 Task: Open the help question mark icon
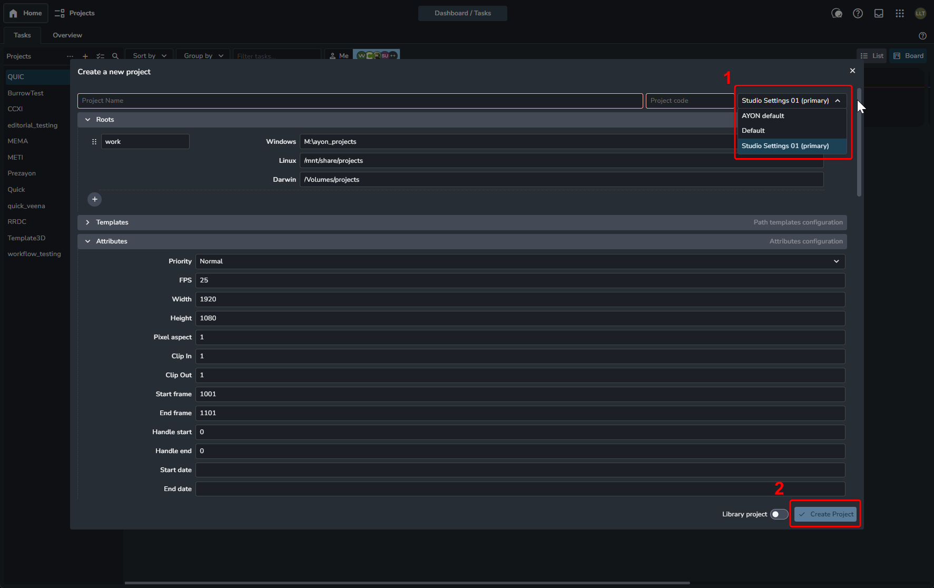click(858, 13)
